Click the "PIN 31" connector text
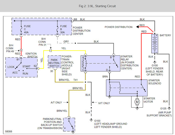 tap(43, 45)
